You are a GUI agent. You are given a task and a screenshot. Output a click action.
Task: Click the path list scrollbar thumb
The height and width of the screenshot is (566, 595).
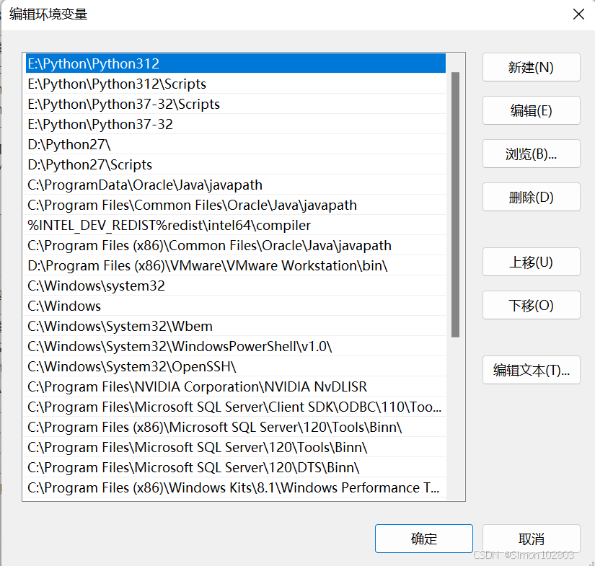pos(455,205)
